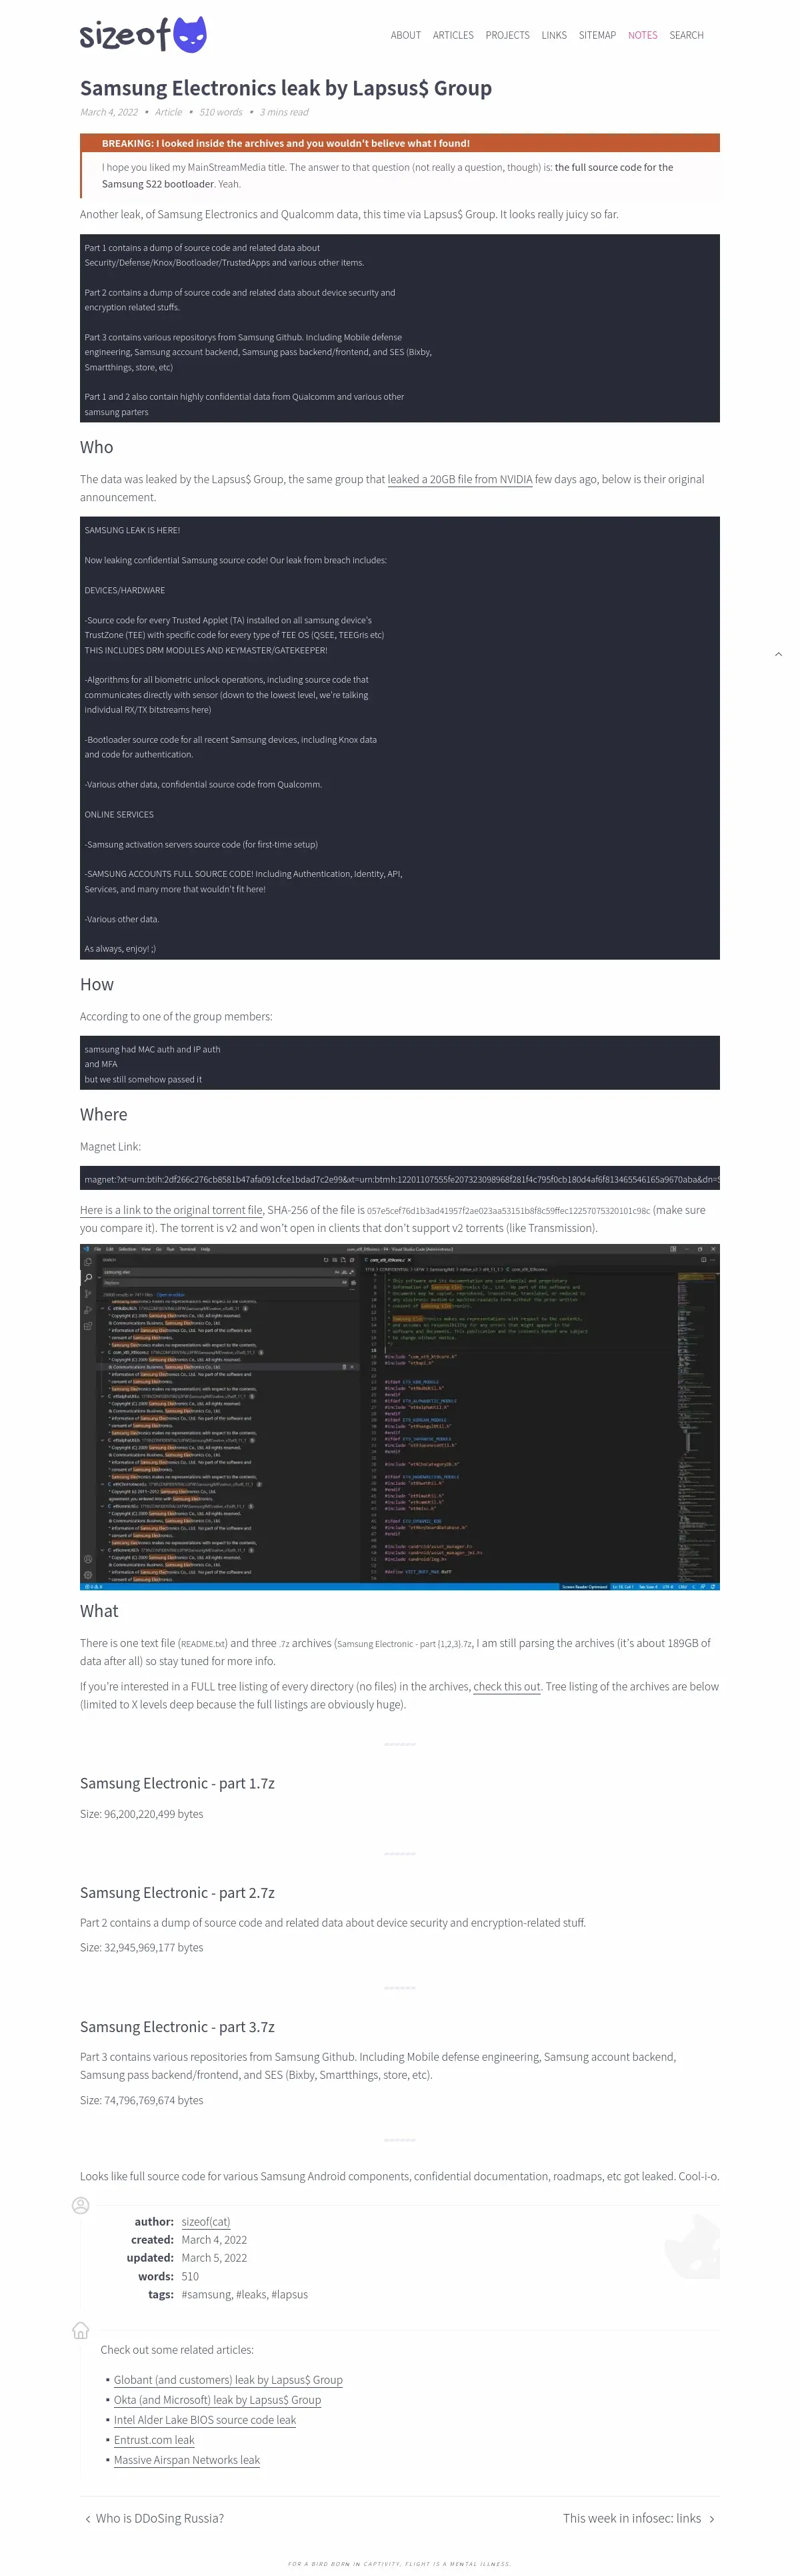This screenshot has height=2576, width=800.
Task: Open SEARCH from the top navigation
Action: click(x=686, y=35)
